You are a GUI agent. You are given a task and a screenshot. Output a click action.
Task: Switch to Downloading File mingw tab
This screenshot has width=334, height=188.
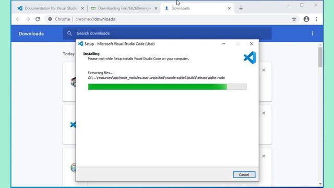(x=124, y=8)
